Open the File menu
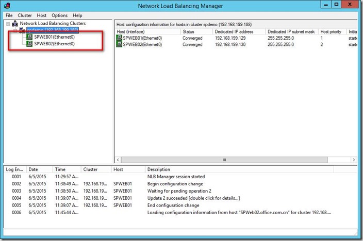The width and height of the screenshot is (363, 241). [x=9, y=15]
